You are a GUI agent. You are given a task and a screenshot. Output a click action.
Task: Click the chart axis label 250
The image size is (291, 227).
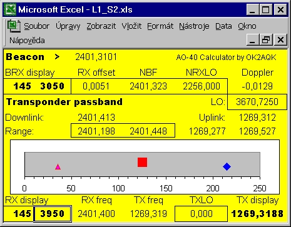(260, 188)
